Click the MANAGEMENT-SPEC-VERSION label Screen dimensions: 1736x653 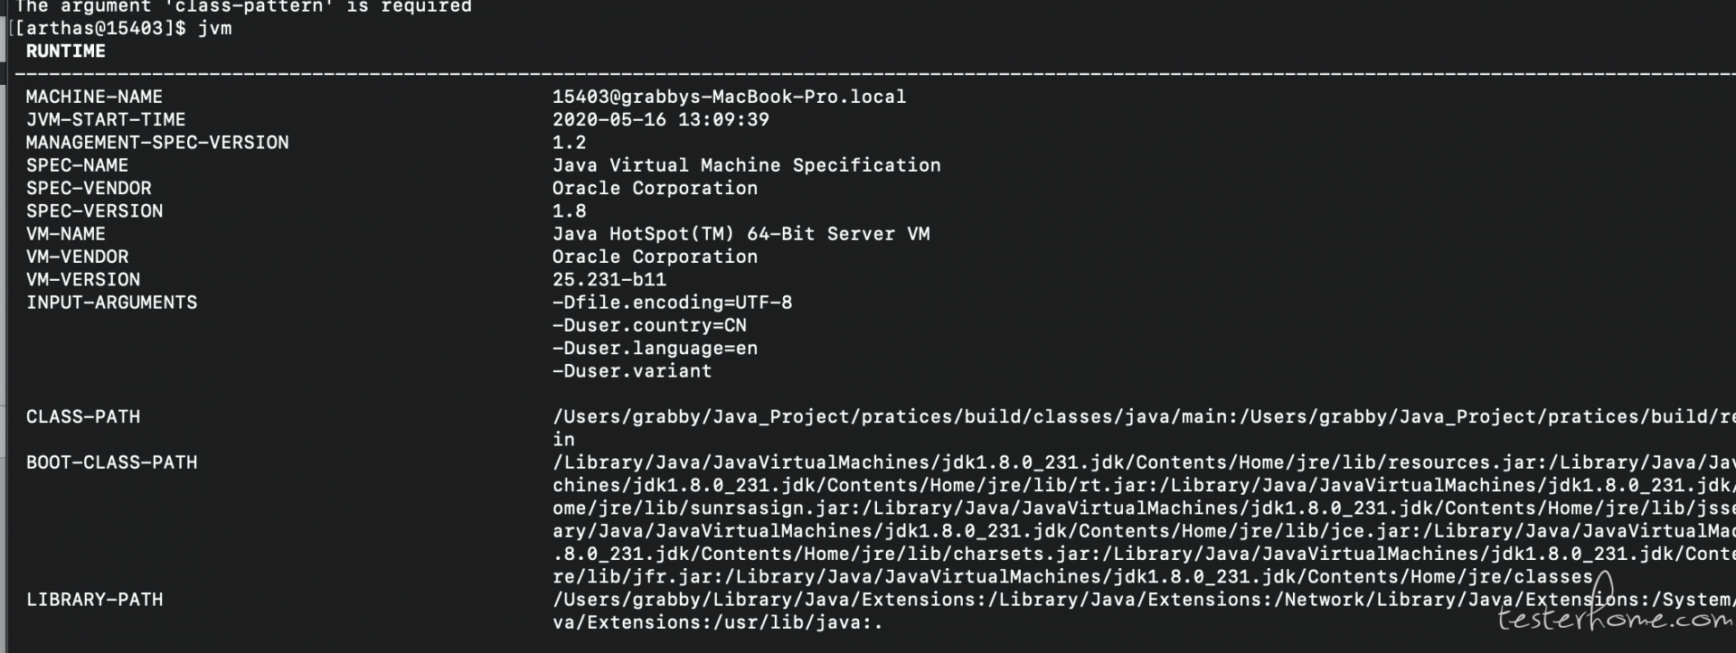click(157, 143)
